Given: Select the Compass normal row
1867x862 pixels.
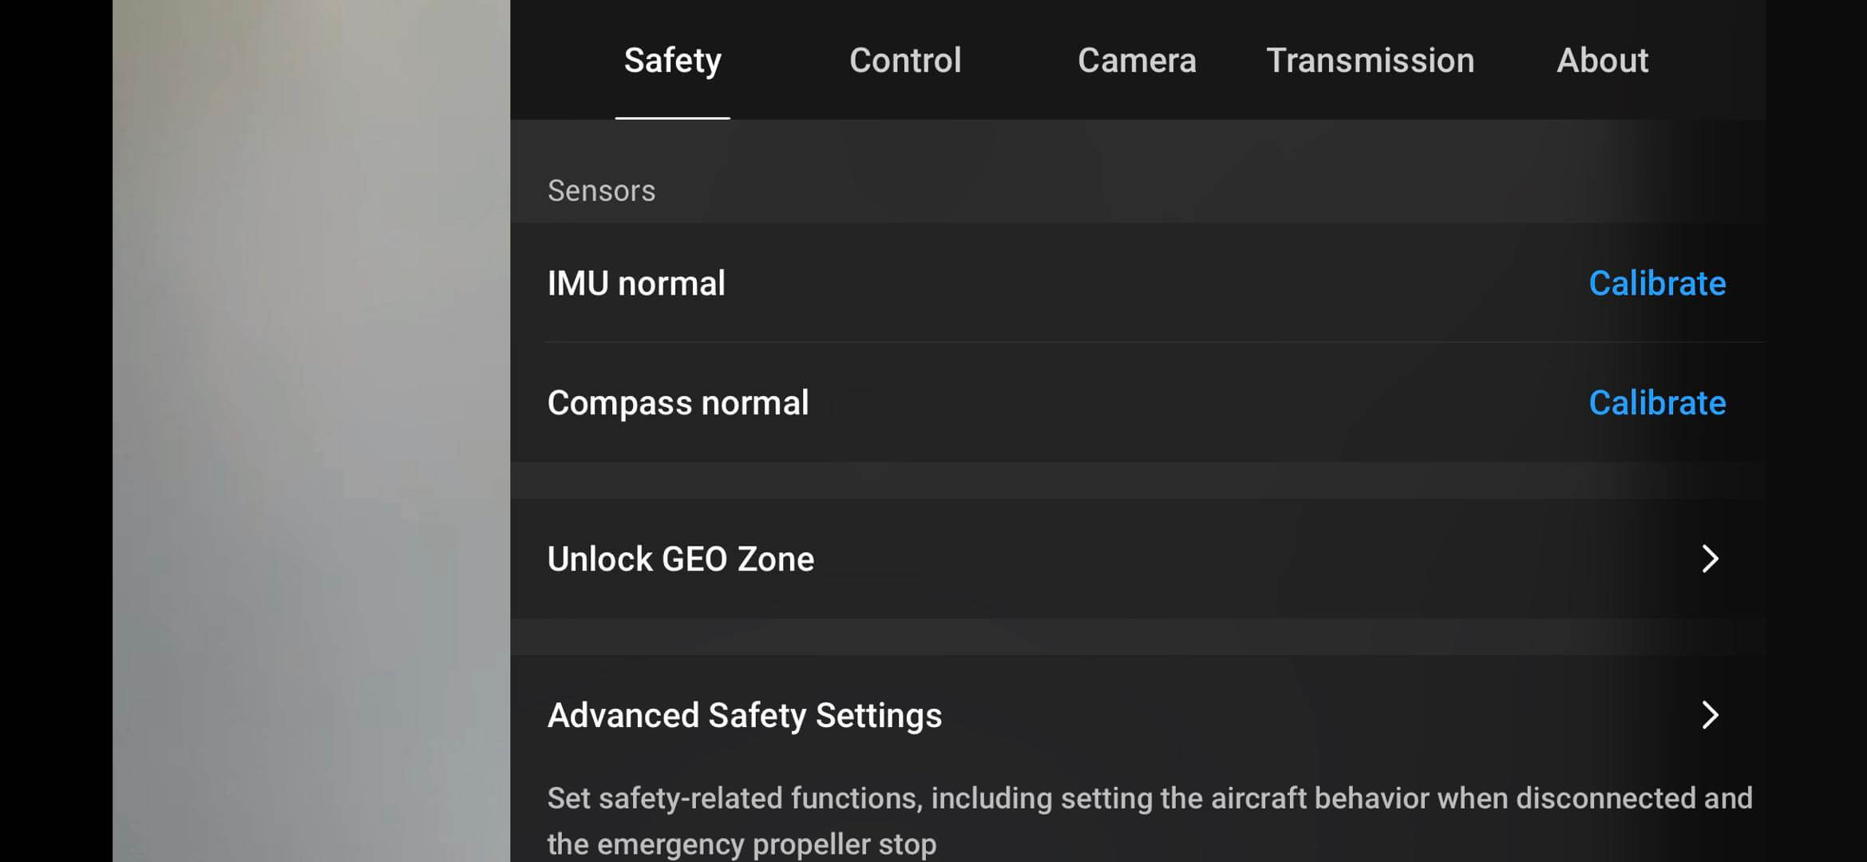Looking at the screenshot, I should click(678, 402).
